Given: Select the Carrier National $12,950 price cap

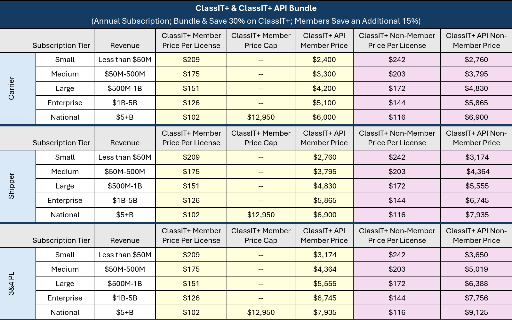Looking at the screenshot, I should [x=261, y=117].
